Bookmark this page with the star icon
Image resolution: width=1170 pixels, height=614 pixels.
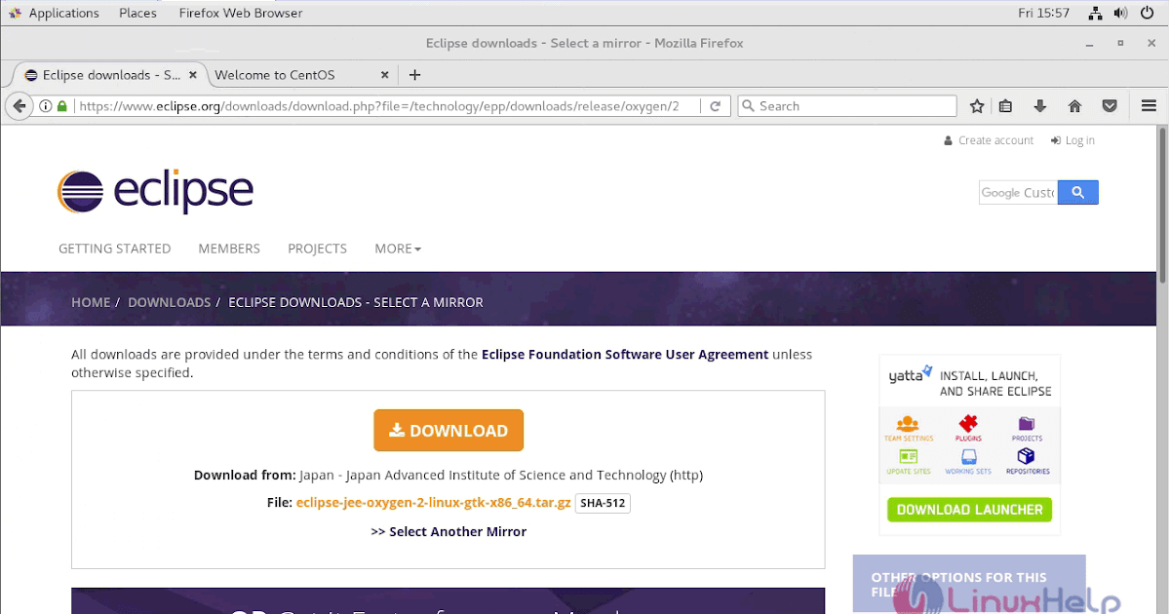977,106
